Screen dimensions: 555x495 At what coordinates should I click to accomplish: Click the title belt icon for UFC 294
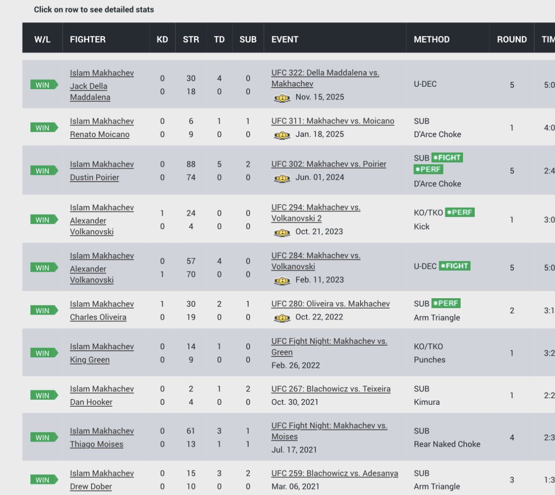tap(282, 232)
